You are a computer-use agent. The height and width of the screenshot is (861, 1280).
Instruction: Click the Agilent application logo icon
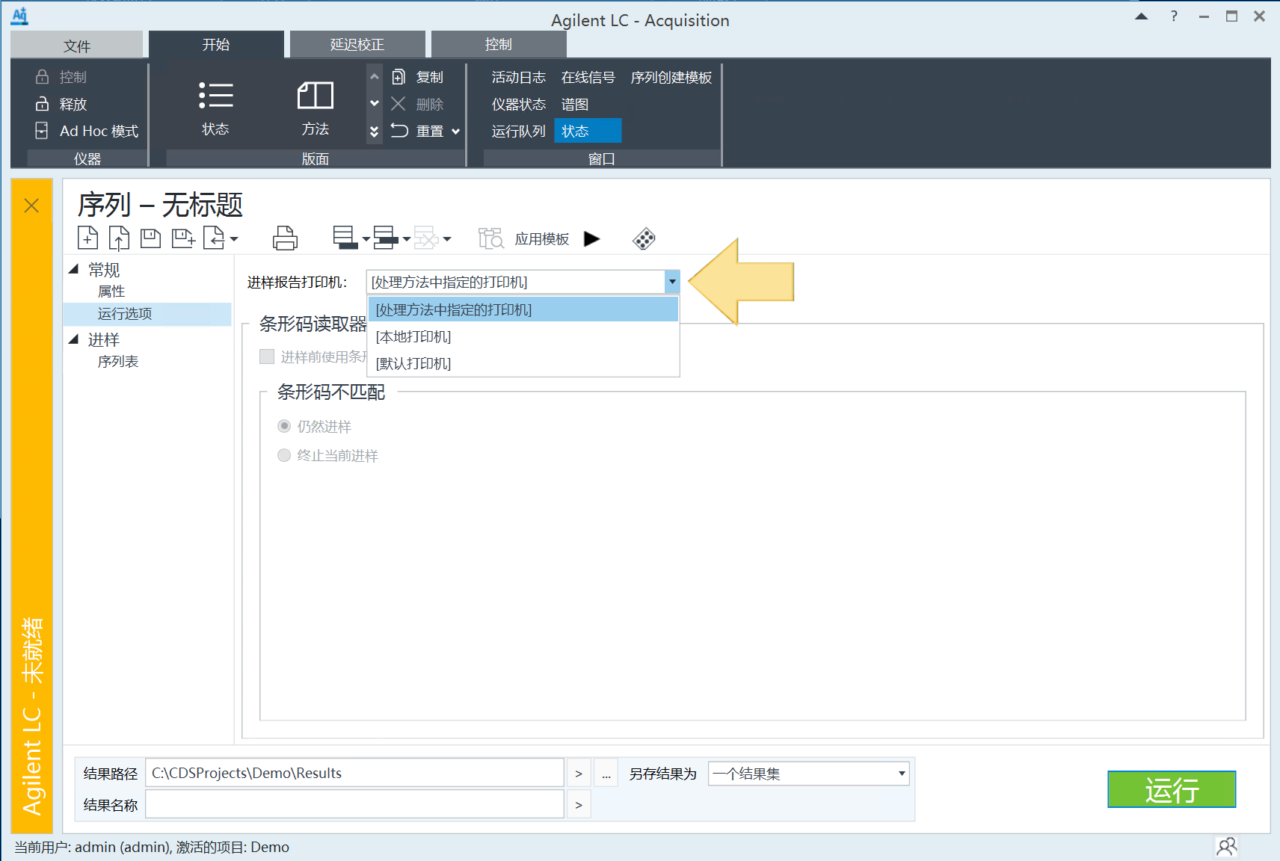tap(20, 16)
